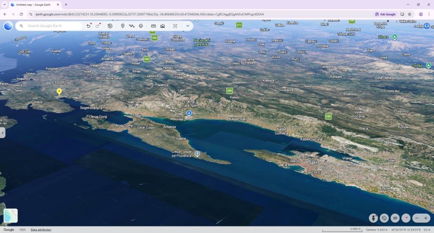Open historical imagery timelapse tool
Screen dimensions: 434x233
point(110,26)
